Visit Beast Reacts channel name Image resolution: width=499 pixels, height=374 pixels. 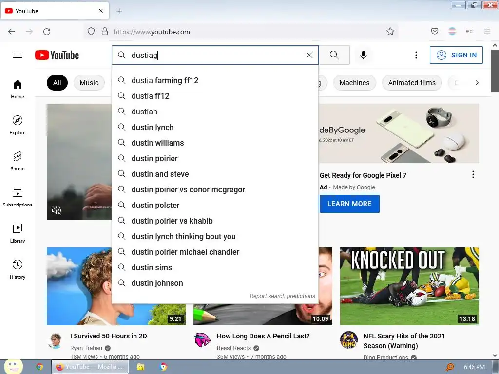(233, 348)
